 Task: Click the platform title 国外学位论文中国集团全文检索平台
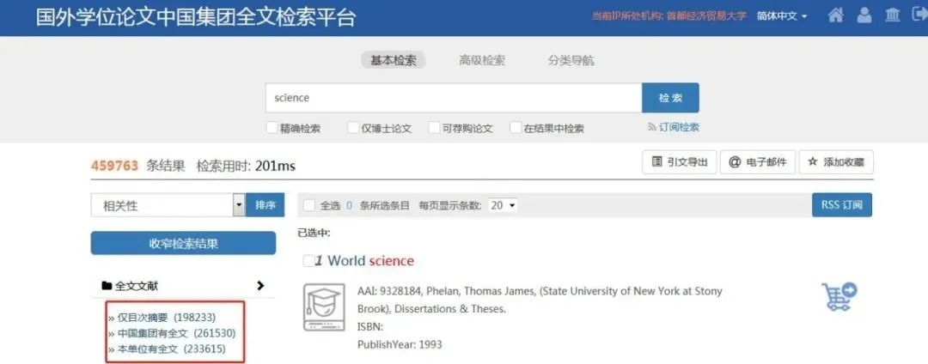[195, 18]
